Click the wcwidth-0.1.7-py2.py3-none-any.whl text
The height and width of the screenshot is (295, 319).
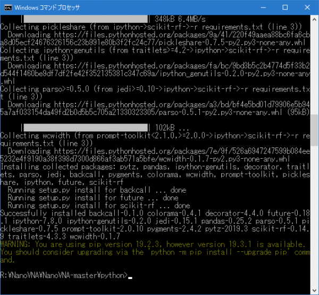[x=224, y=159]
